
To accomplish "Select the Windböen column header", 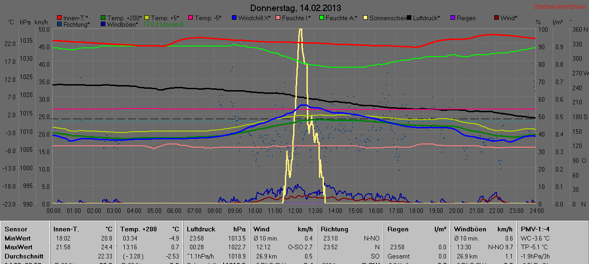I will [470, 229].
